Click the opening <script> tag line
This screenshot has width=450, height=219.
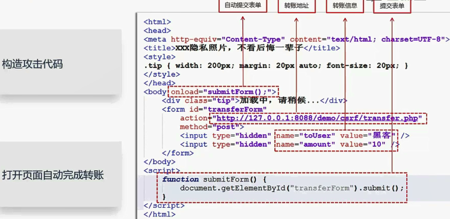[162, 171]
